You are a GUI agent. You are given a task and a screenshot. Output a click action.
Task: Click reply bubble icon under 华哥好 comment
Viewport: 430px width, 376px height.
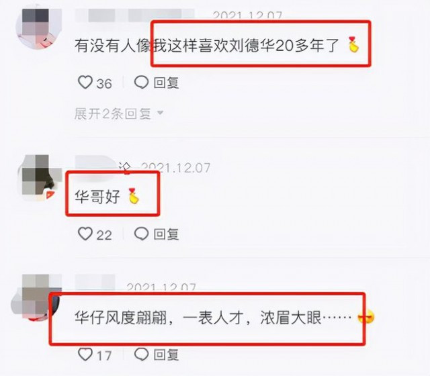pyautogui.click(x=142, y=234)
